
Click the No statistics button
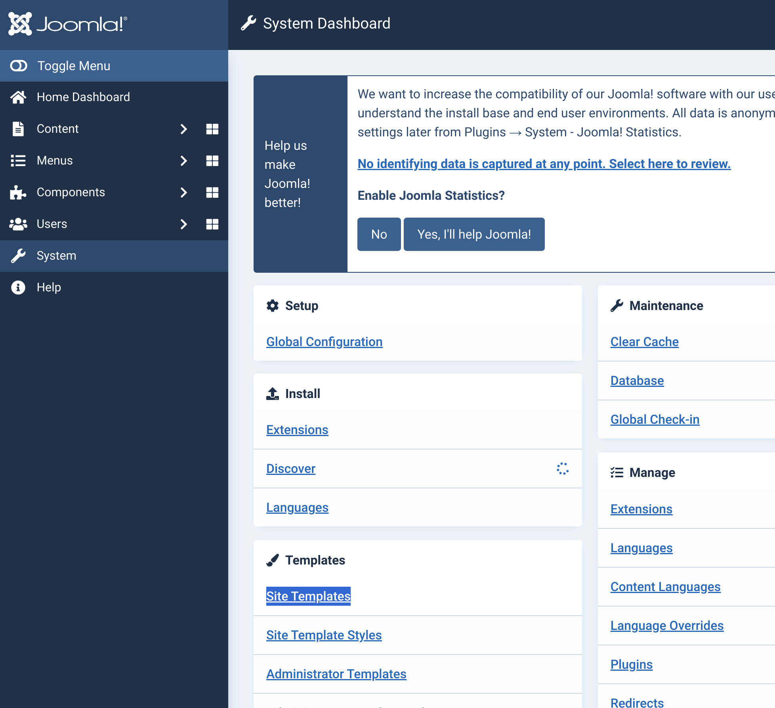pyautogui.click(x=379, y=234)
